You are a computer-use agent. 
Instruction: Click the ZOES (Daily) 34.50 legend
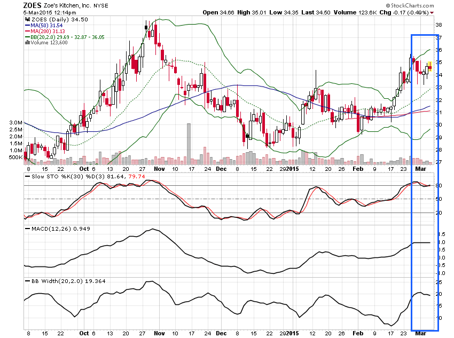59,19
